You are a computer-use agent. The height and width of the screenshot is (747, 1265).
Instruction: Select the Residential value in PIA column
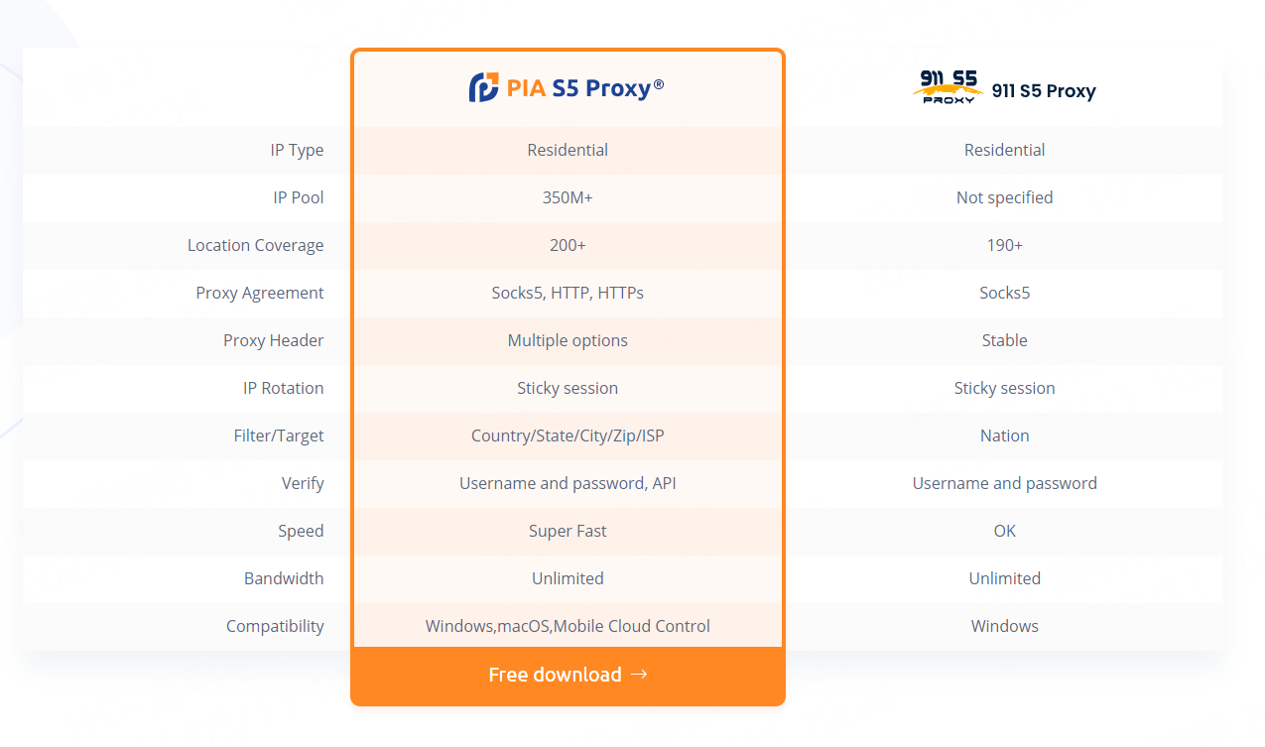568,150
